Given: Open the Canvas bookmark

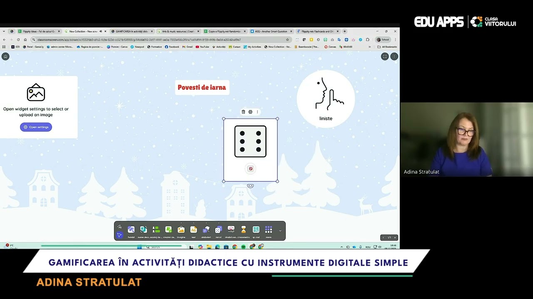Looking at the screenshot, I should coord(330,47).
